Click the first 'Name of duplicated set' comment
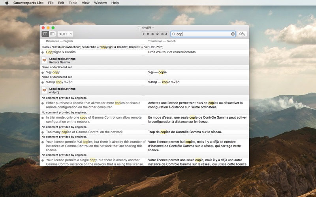The image size is (316, 197). point(56,67)
